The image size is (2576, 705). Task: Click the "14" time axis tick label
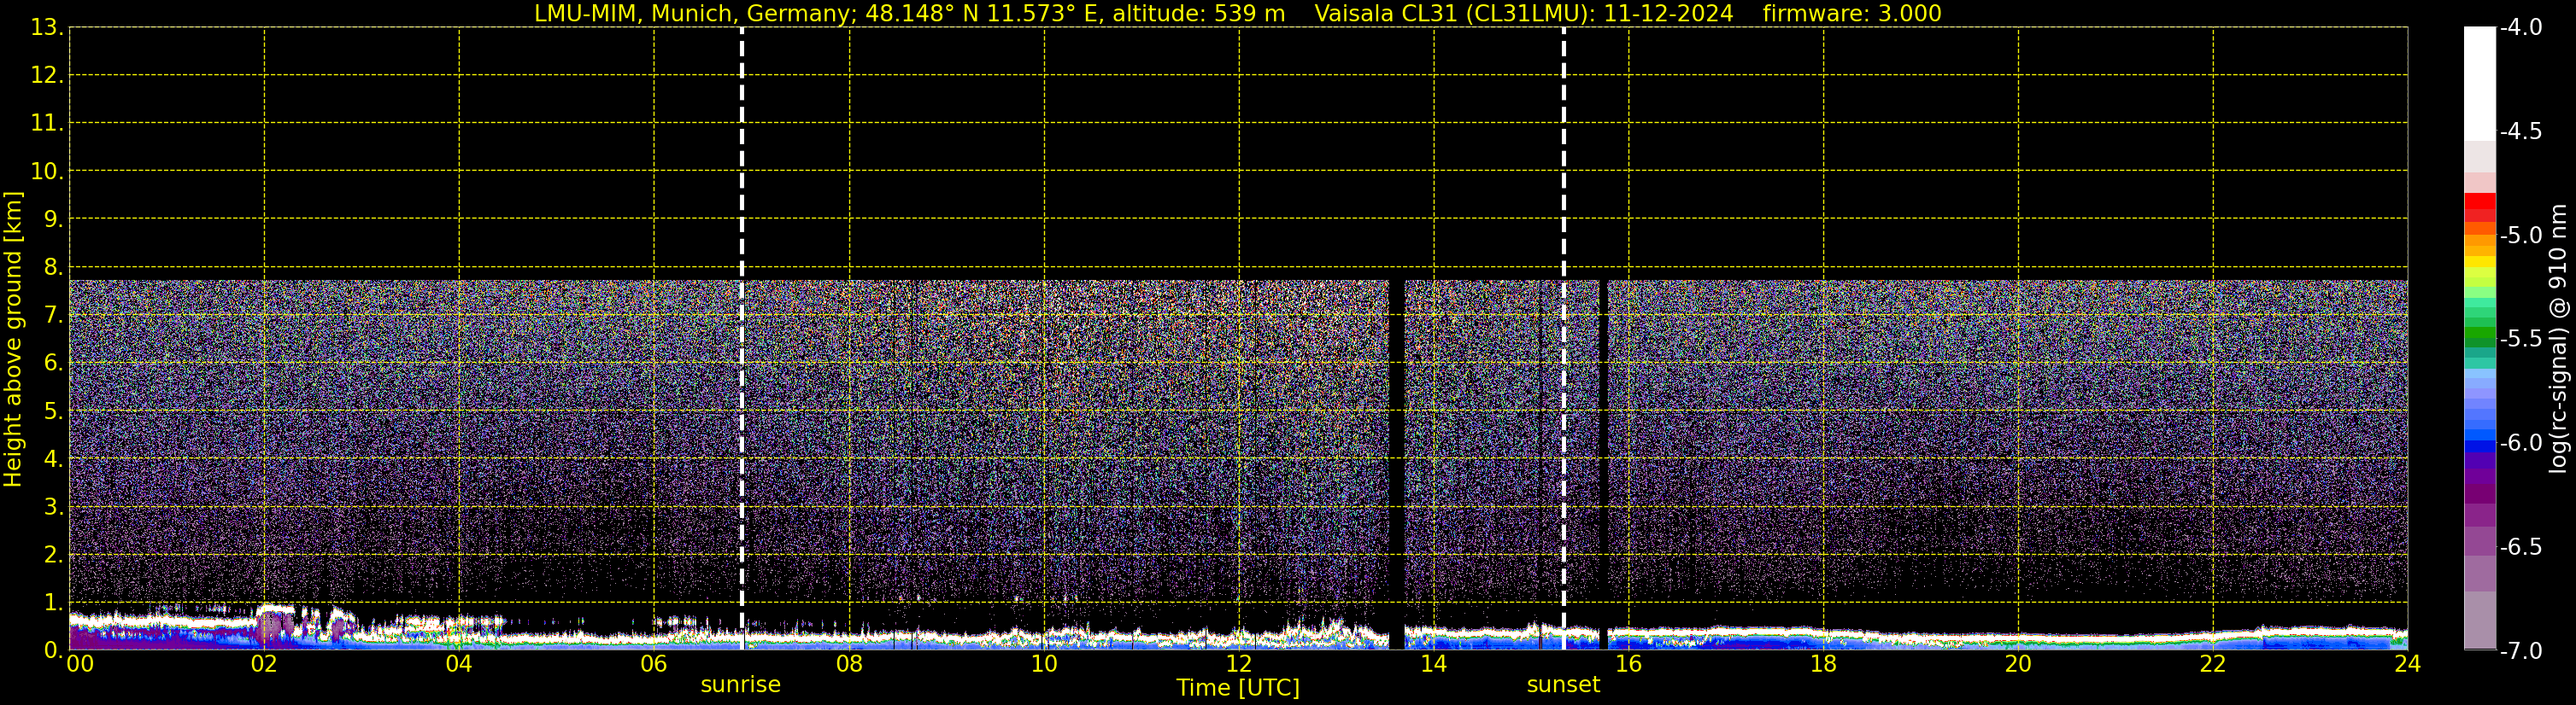point(1433,664)
